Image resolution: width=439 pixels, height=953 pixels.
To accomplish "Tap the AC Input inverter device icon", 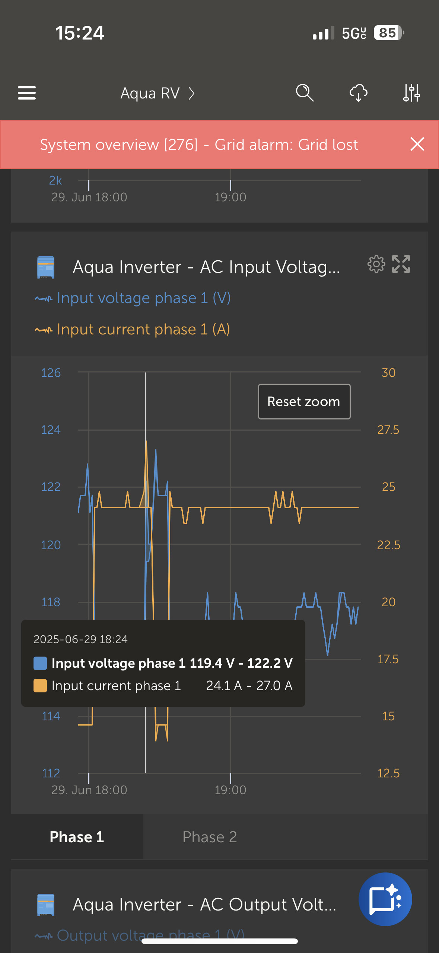I will 46,267.
